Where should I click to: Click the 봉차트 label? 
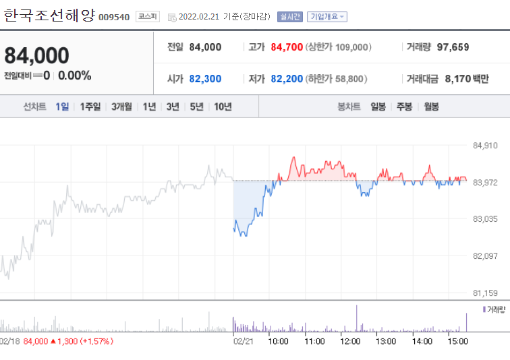pos(349,107)
